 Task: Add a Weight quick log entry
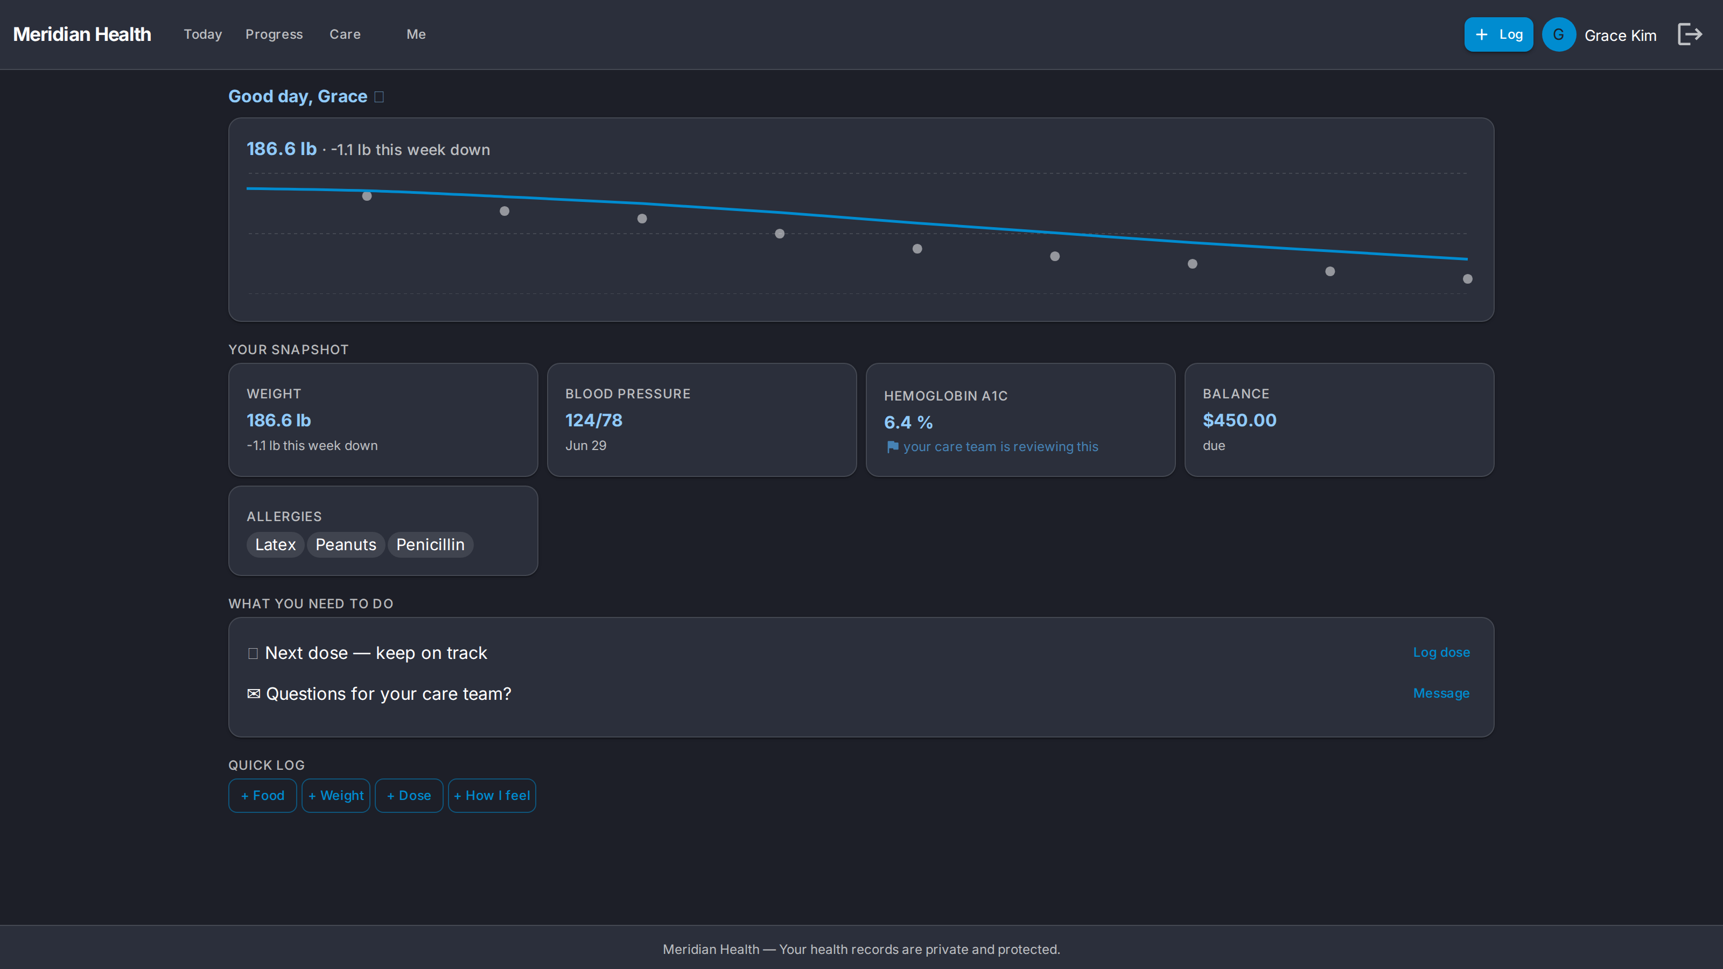point(336,796)
